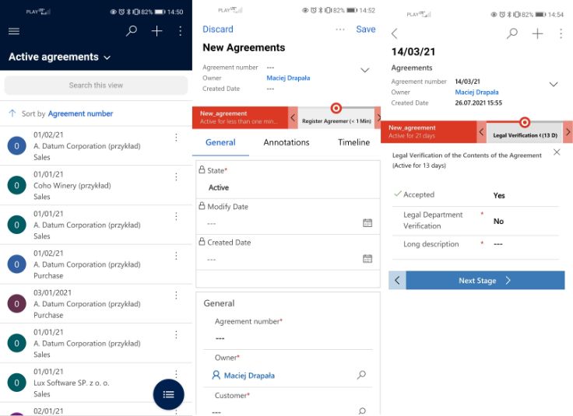Select Coho Winery (przykład) agreement
This screenshot has width=573, height=416.
[x=96, y=185]
